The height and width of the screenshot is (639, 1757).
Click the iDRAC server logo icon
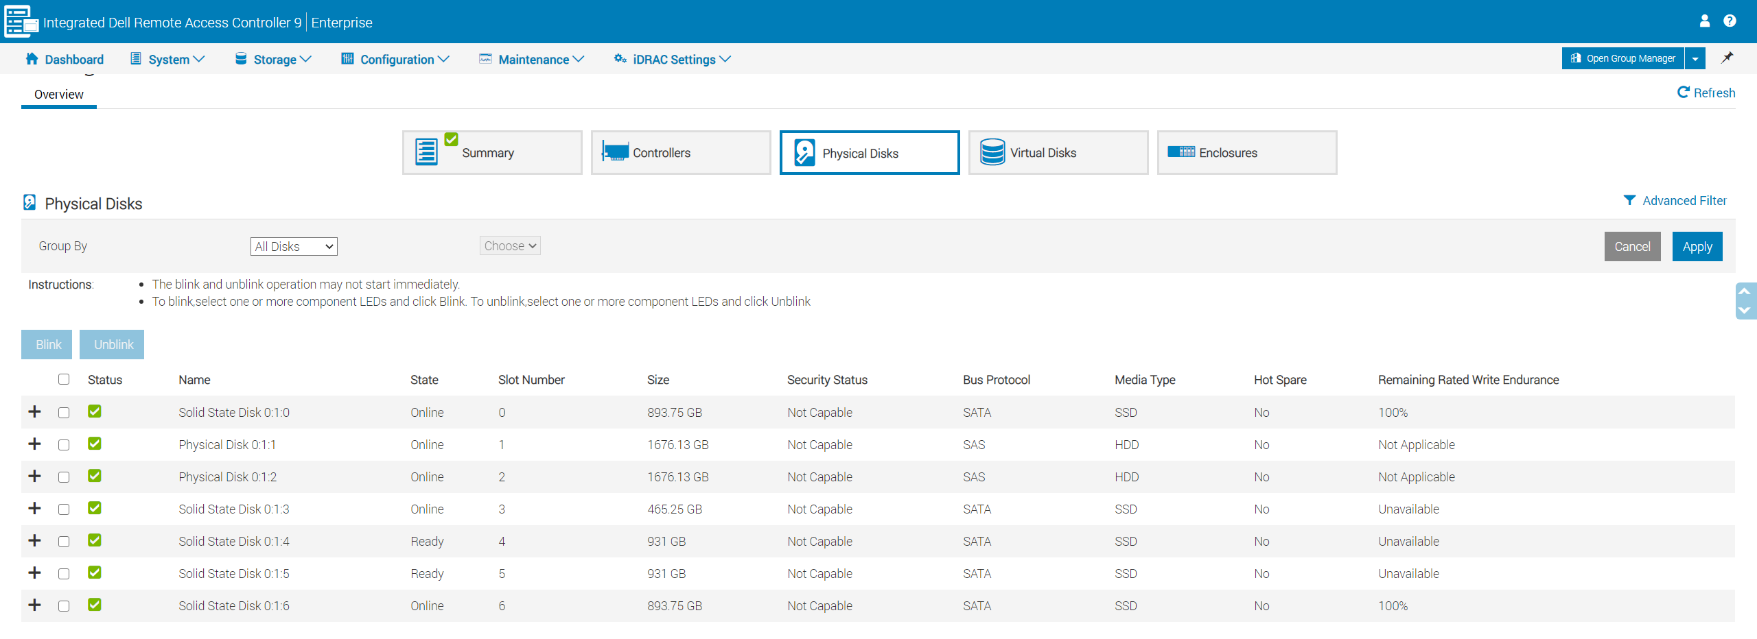[x=21, y=21]
